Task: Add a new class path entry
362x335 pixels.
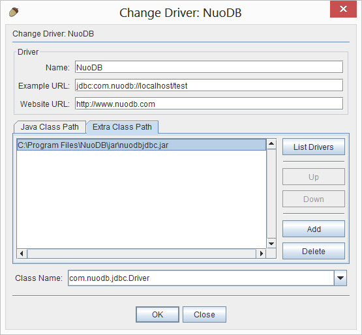Action: [x=314, y=229]
